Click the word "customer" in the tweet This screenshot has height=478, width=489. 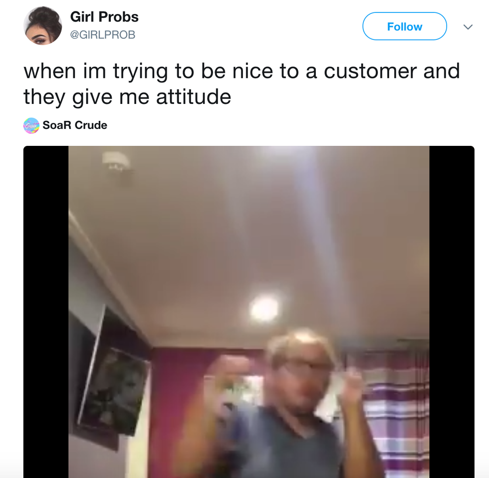coord(370,71)
